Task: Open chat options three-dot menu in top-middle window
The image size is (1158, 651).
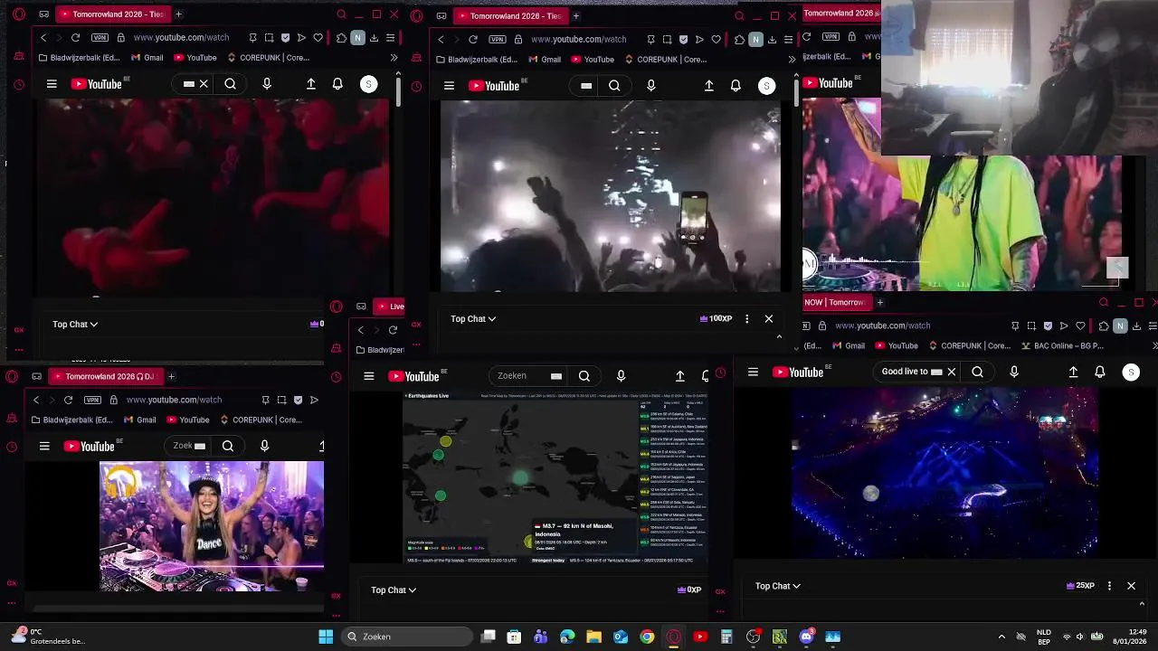Action: 746,318
